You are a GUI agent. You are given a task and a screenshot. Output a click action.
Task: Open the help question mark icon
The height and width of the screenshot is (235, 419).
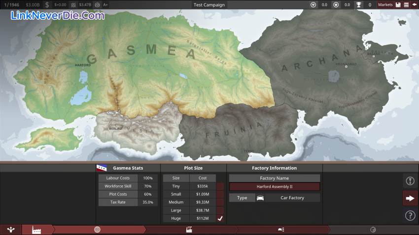[x=410, y=215]
